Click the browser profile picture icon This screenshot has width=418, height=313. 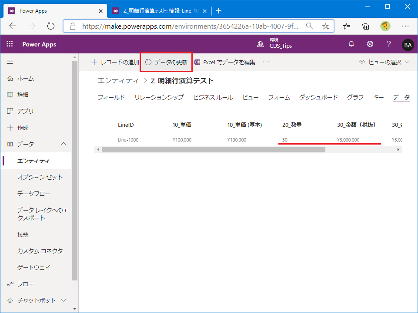[385, 26]
